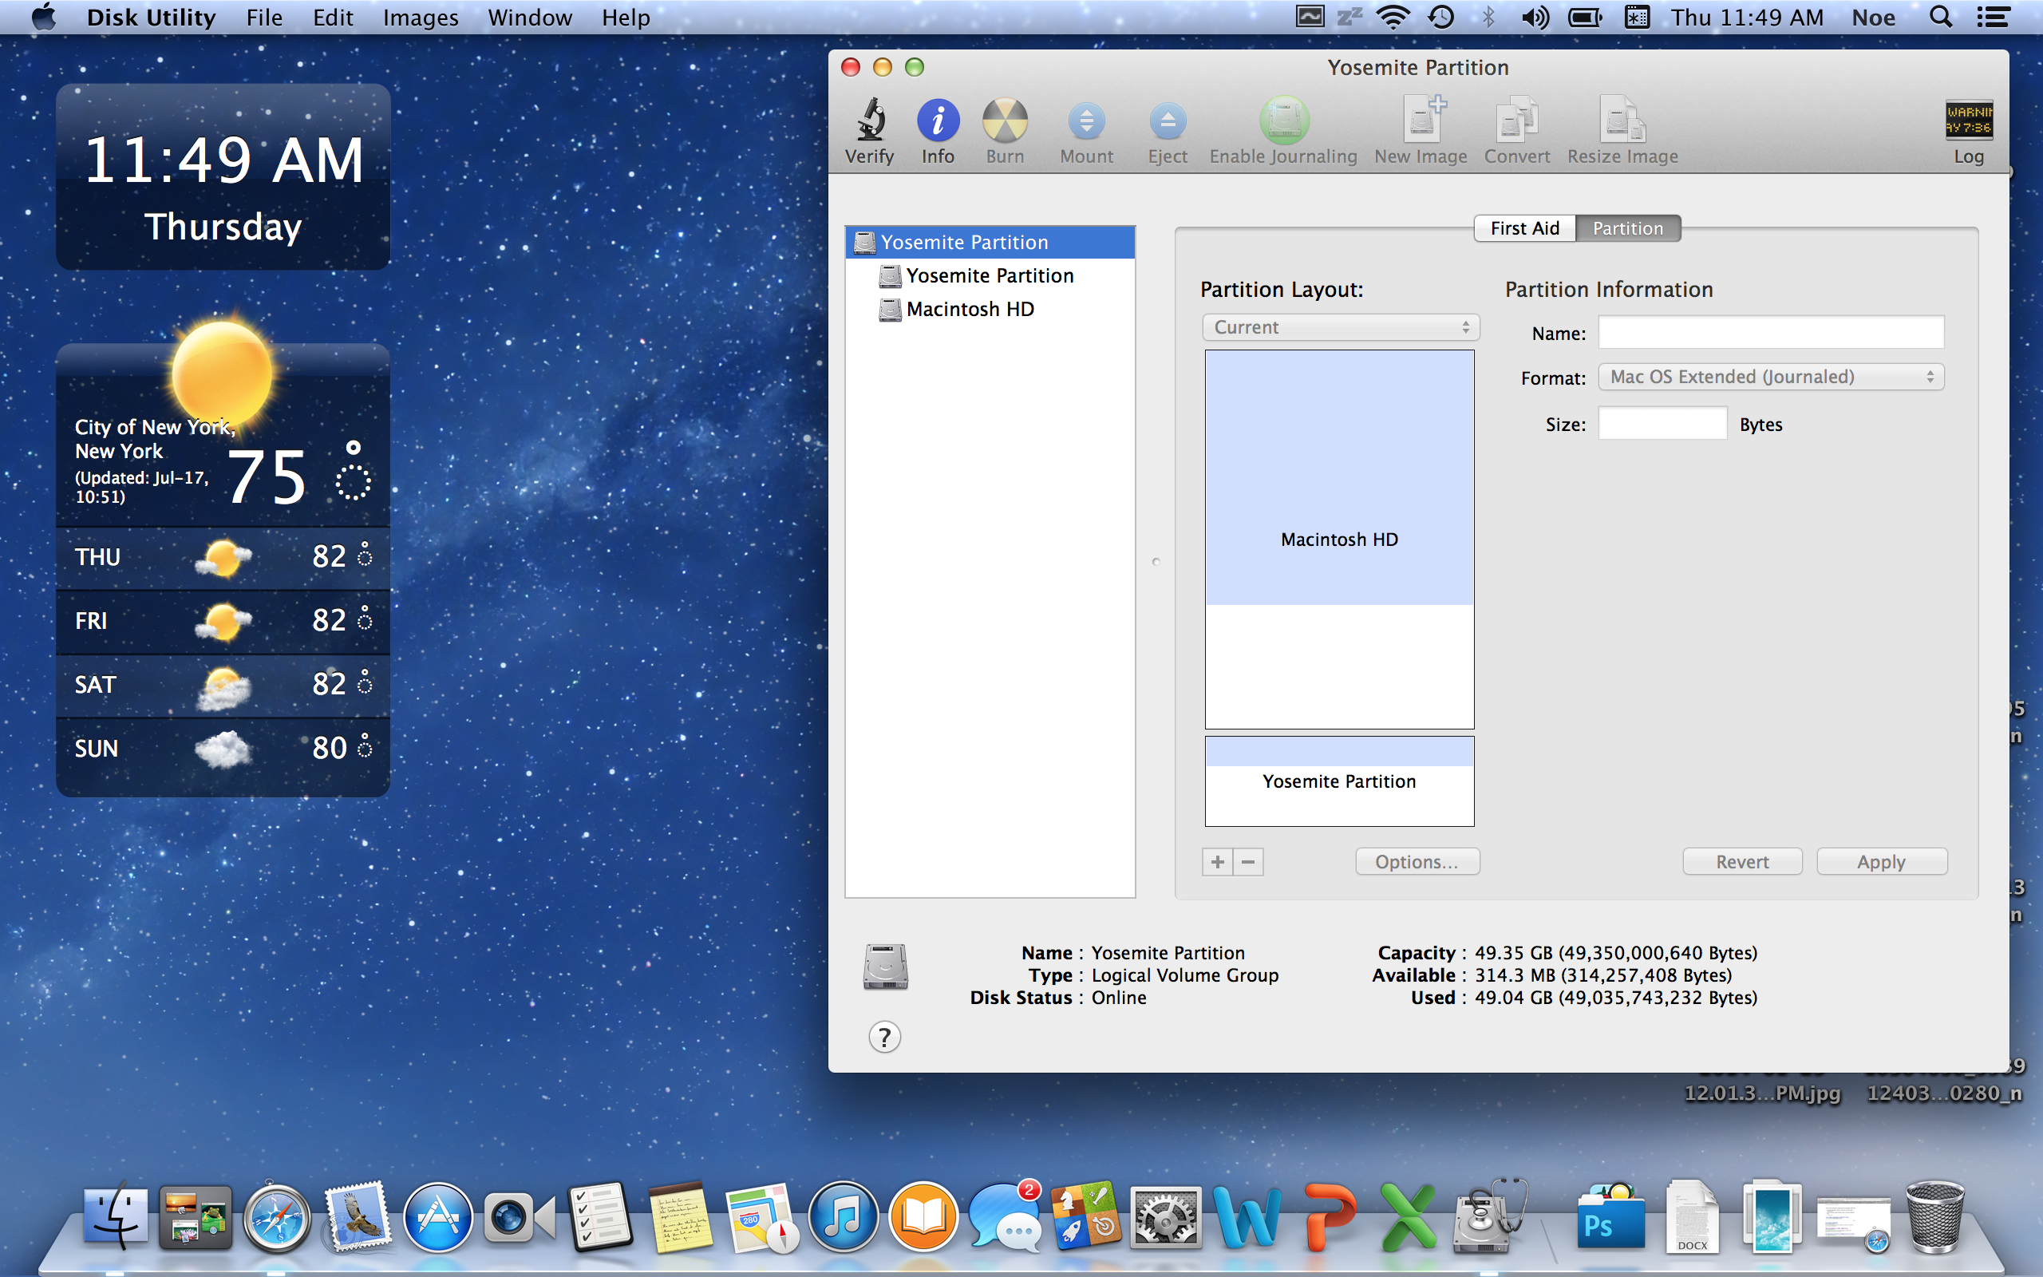The width and height of the screenshot is (2043, 1277).
Task: Click the battery menu bar icon
Action: pos(1585,17)
